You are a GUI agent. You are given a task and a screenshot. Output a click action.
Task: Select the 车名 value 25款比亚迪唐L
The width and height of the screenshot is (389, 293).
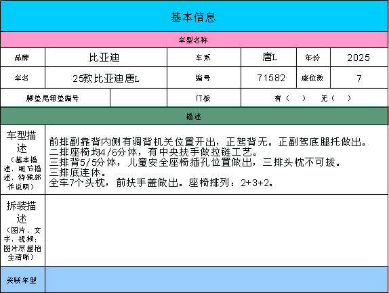[x=106, y=78]
